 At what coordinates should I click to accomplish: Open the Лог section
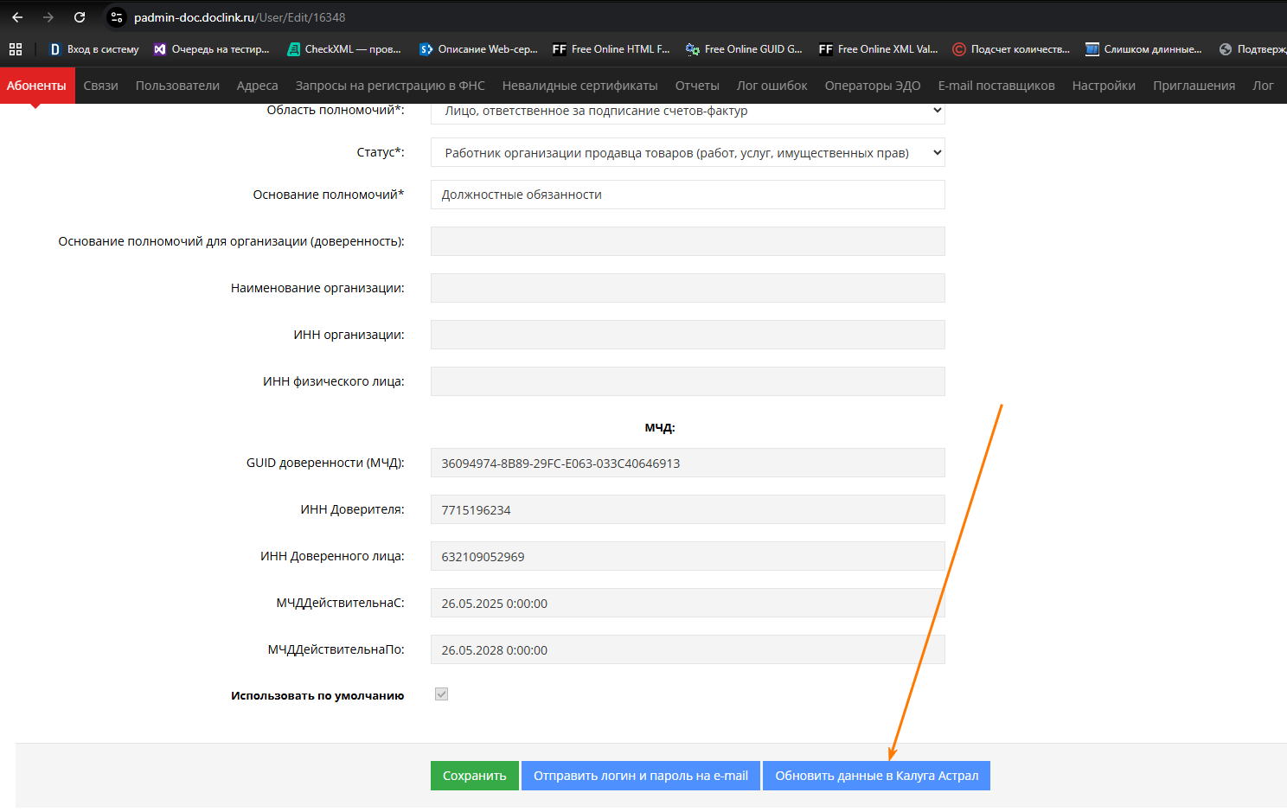coord(1263,86)
